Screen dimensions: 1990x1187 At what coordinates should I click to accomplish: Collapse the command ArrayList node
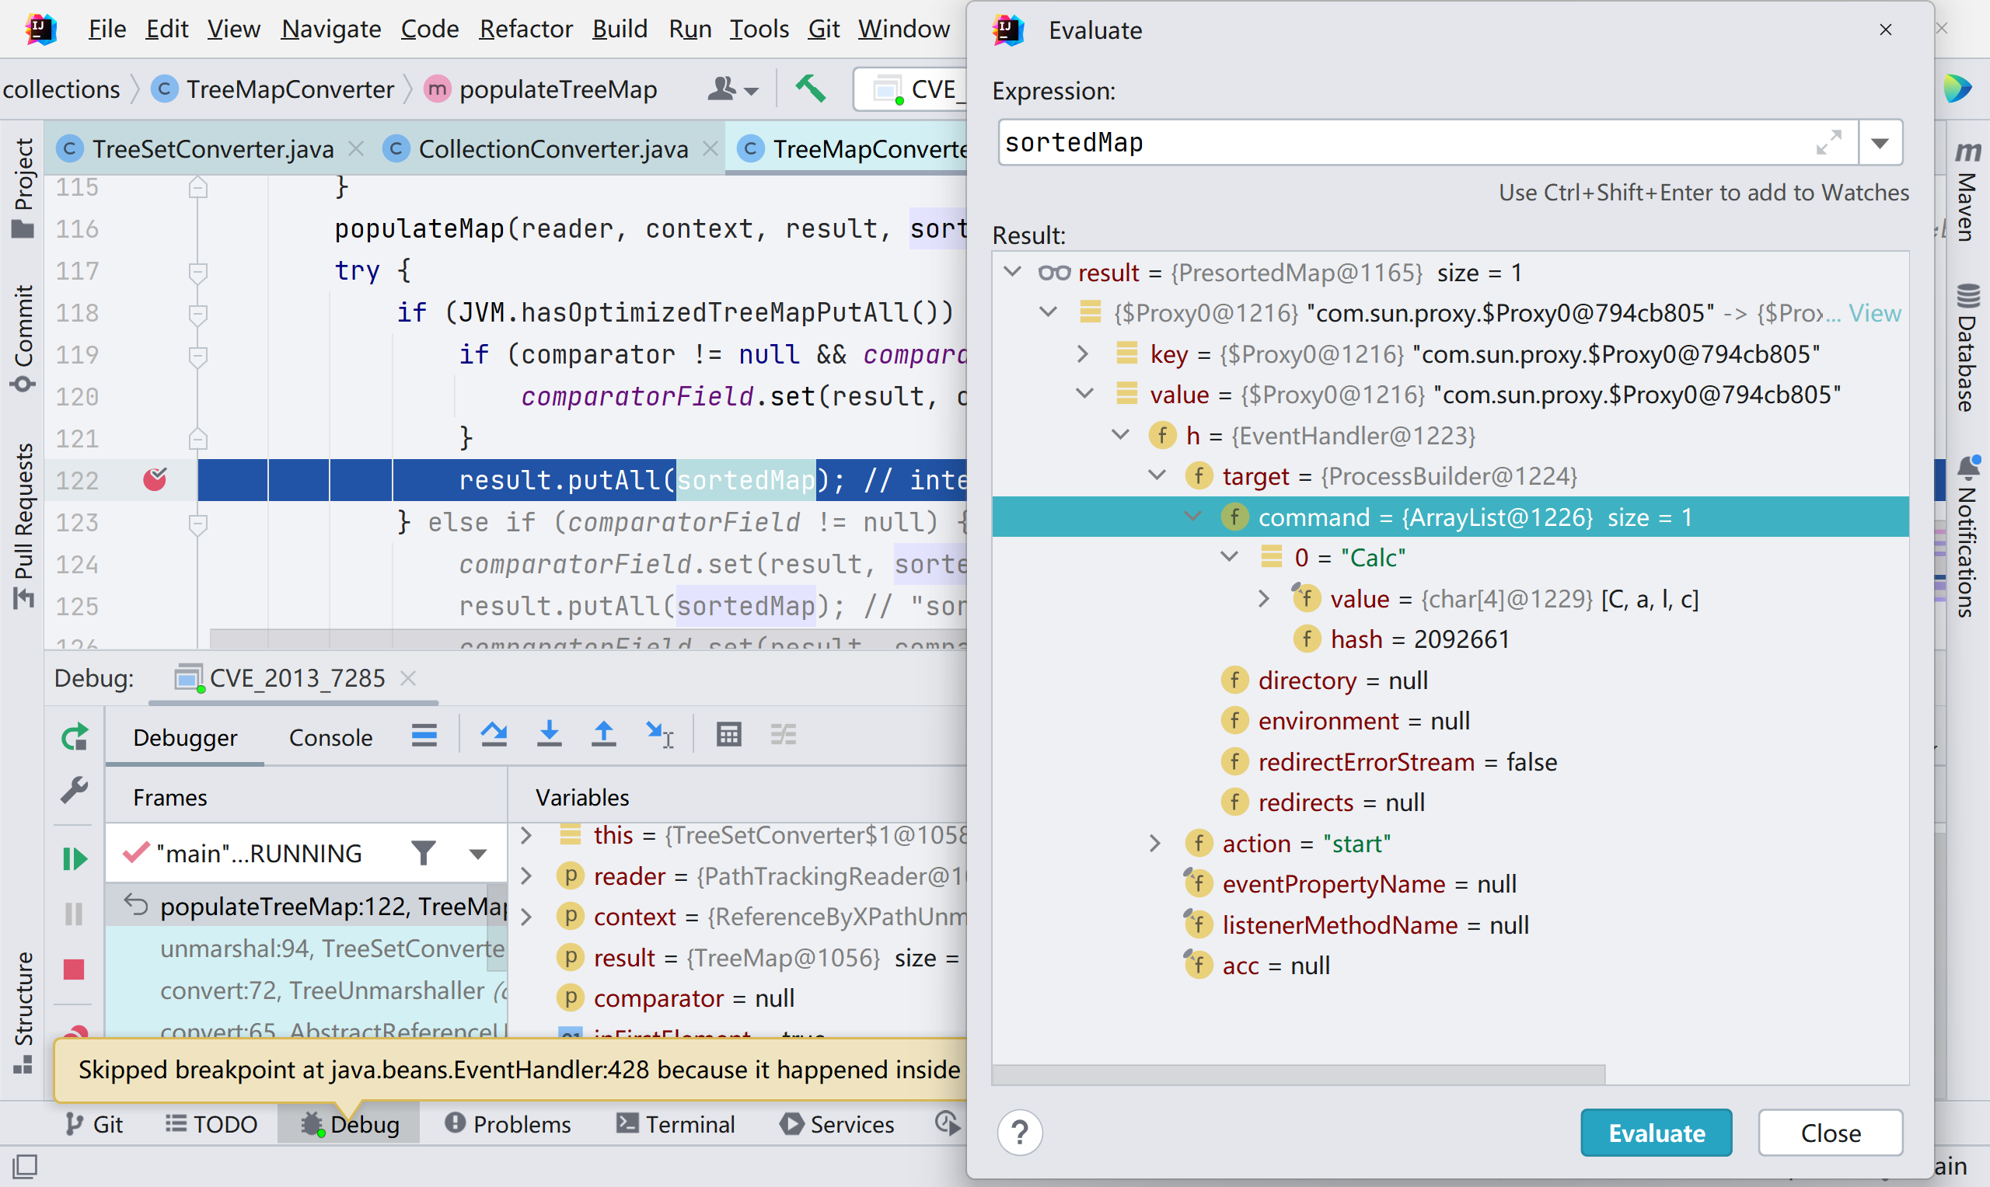pos(1193,517)
